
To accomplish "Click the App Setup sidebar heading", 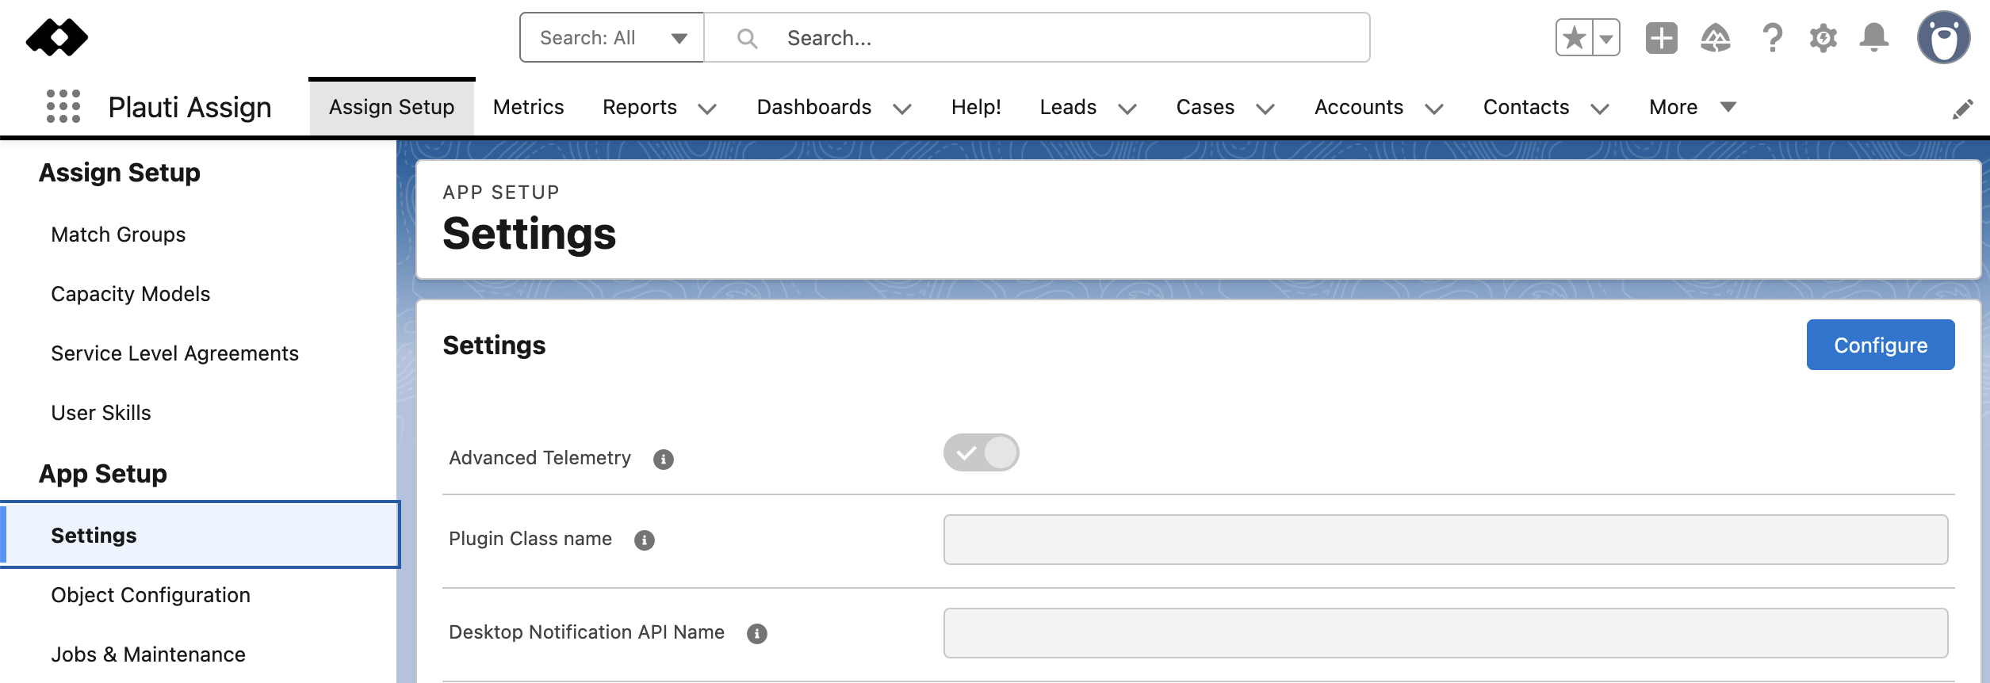I will (103, 474).
